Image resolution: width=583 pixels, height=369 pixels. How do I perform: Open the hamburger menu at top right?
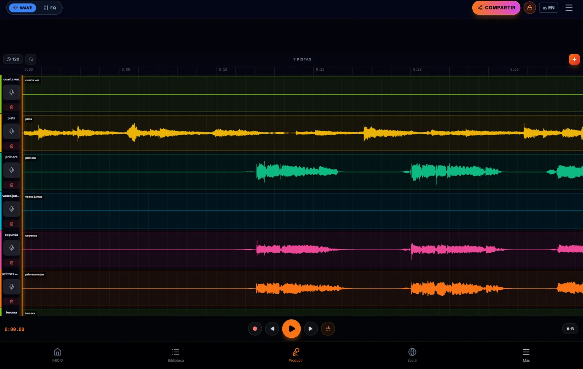(569, 8)
